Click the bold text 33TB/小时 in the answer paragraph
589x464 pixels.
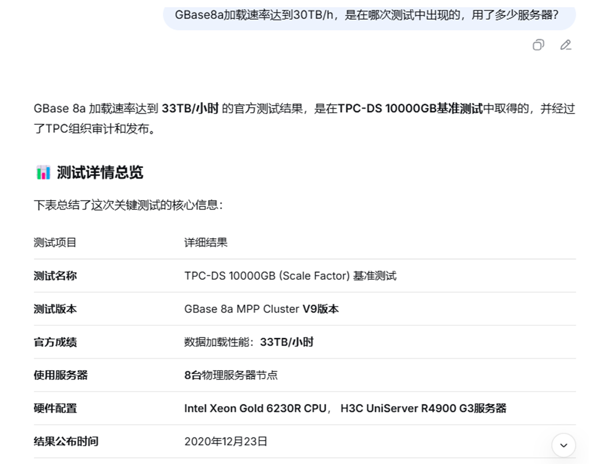[x=190, y=109]
